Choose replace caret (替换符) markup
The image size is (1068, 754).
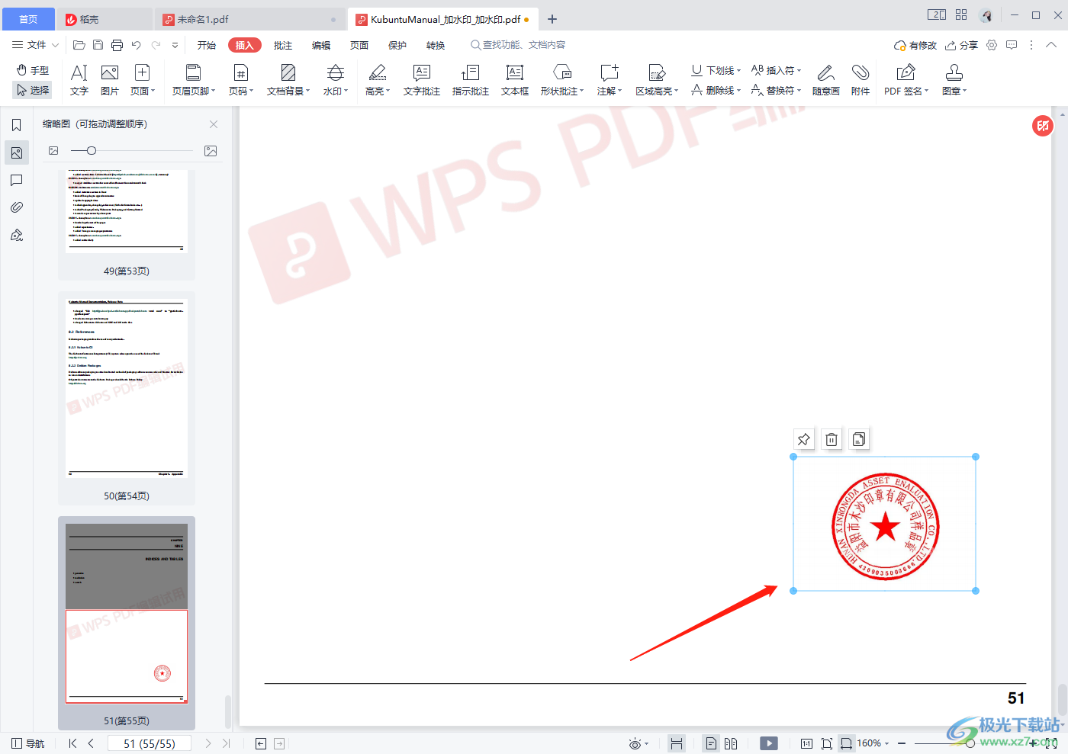tap(777, 90)
